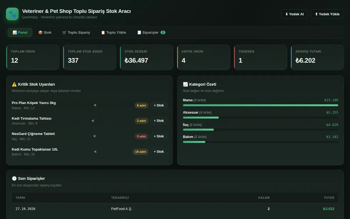
Task: Click the "8 adet" quantity badge
Action: point(141,105)
